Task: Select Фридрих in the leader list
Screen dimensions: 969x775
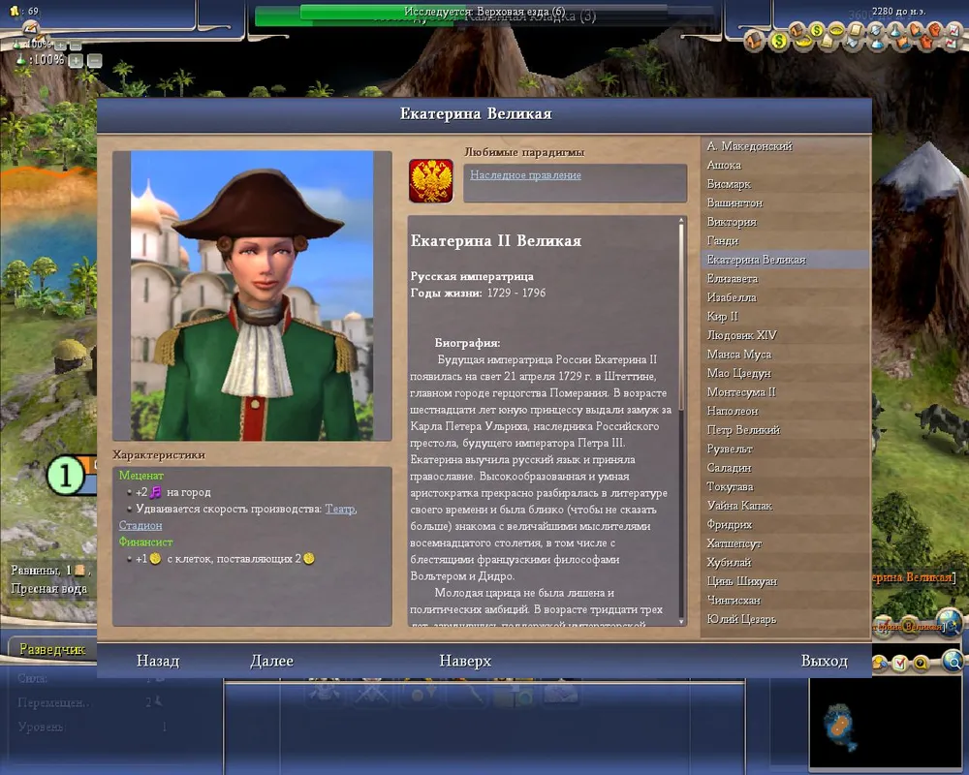Action: click(x=785, y=525)
